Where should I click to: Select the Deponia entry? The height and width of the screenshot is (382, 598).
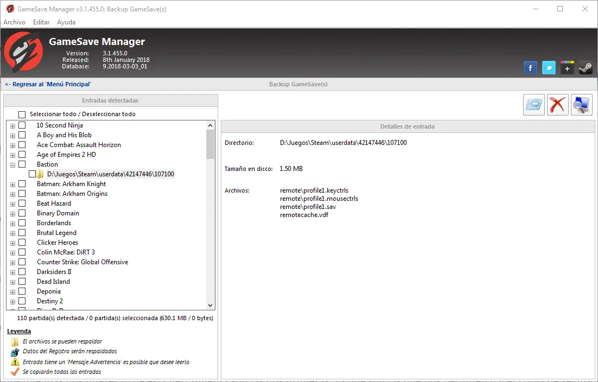49,291
